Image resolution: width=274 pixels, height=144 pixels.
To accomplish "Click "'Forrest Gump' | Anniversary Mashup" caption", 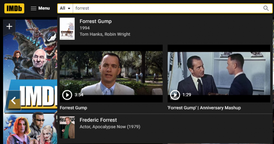I will click(204, 108).
